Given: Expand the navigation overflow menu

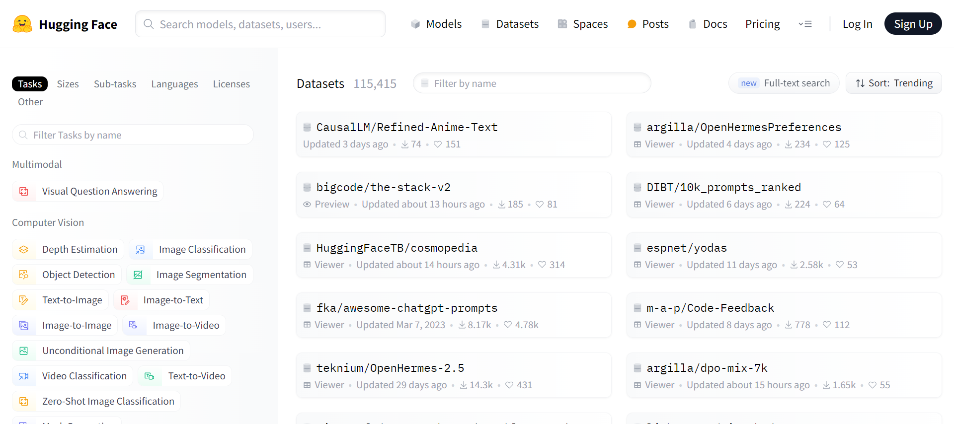Looking at the screenshot, I should click(x=805, y=24).
